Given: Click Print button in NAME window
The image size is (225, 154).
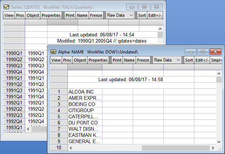Looking at the screenshot, I should click(117, 60).
